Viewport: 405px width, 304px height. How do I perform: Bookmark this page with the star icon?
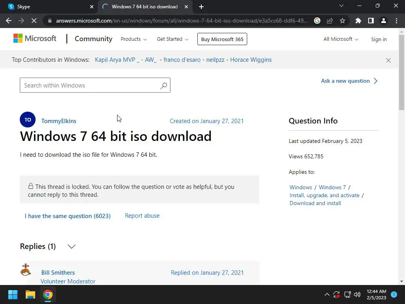pos(343,21)
